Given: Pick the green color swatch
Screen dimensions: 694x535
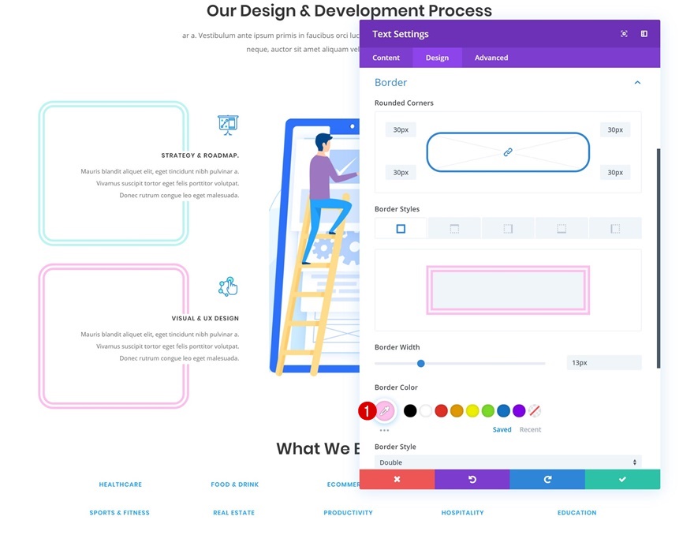Looking at the screenshot, I should (487, 410).
